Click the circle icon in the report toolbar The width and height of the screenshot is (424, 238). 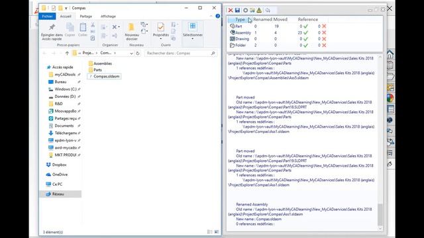pyautogui.click(x=245, y=11)
